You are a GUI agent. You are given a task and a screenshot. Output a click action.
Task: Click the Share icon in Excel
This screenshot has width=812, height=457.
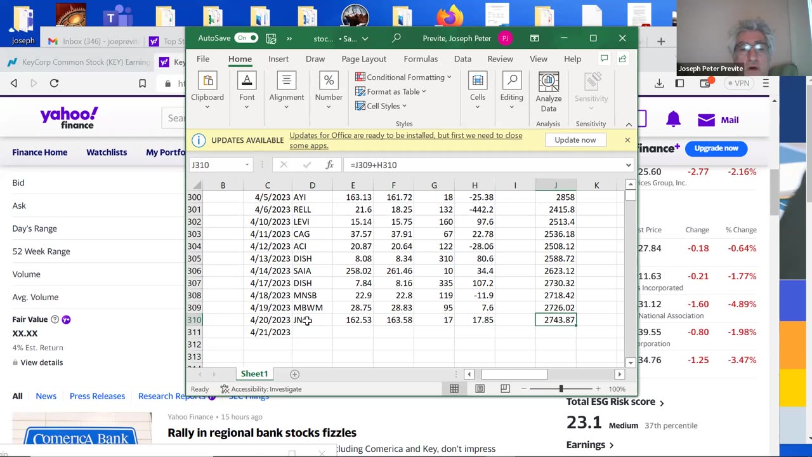(622, 58)
